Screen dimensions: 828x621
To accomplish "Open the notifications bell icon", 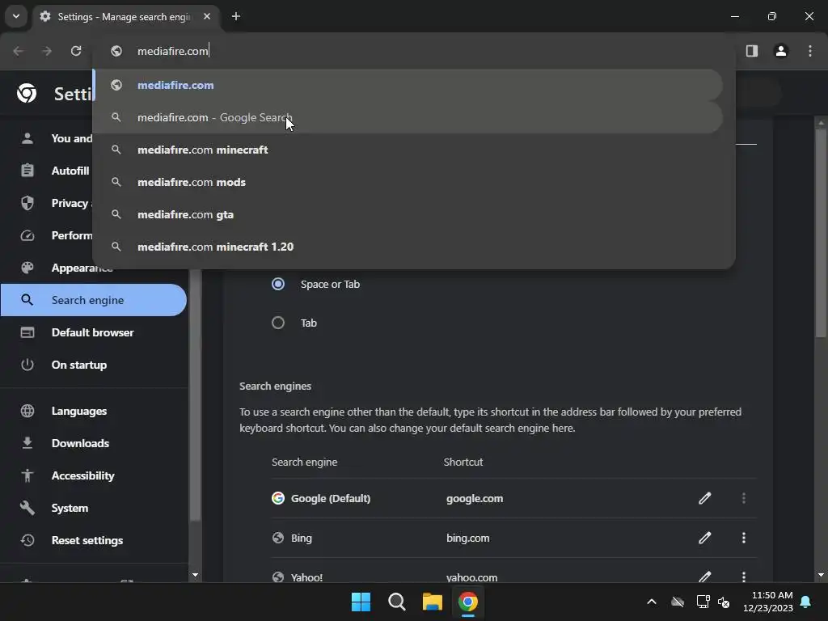I will (x=806, y=602).
